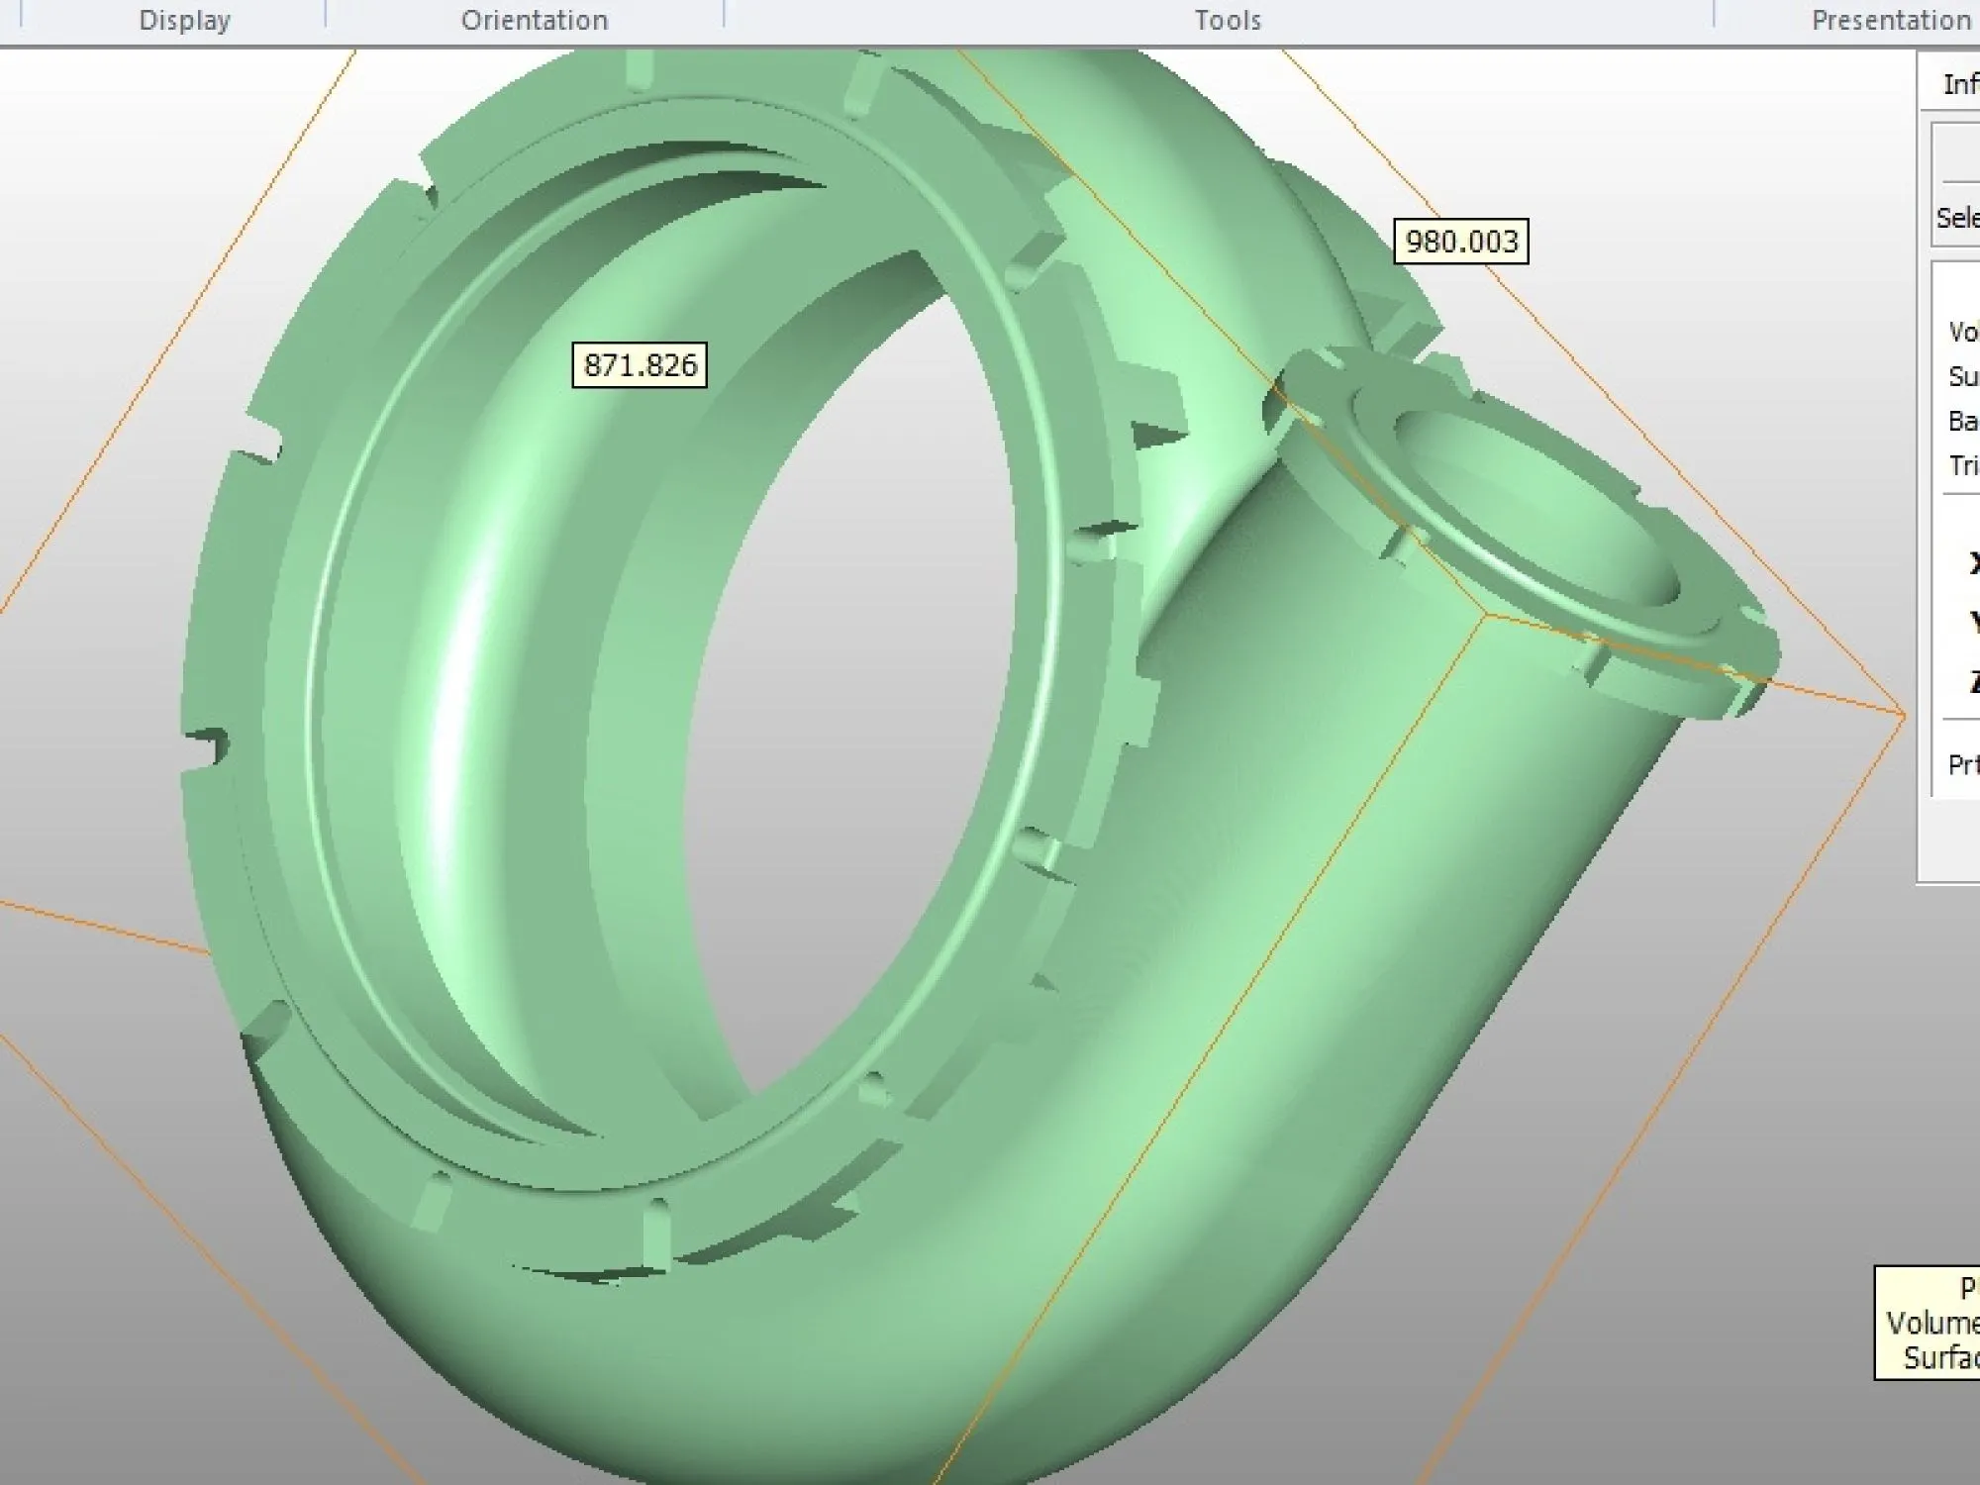Select the Orientation ribbon group label
This screenshot has width=1980, height=1485.
click(534, 20)
